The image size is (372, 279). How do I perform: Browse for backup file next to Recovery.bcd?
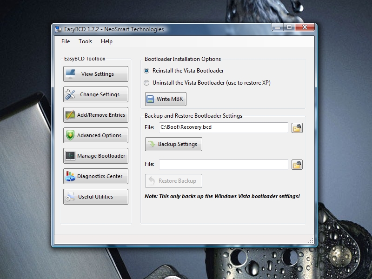coord(297,128)
